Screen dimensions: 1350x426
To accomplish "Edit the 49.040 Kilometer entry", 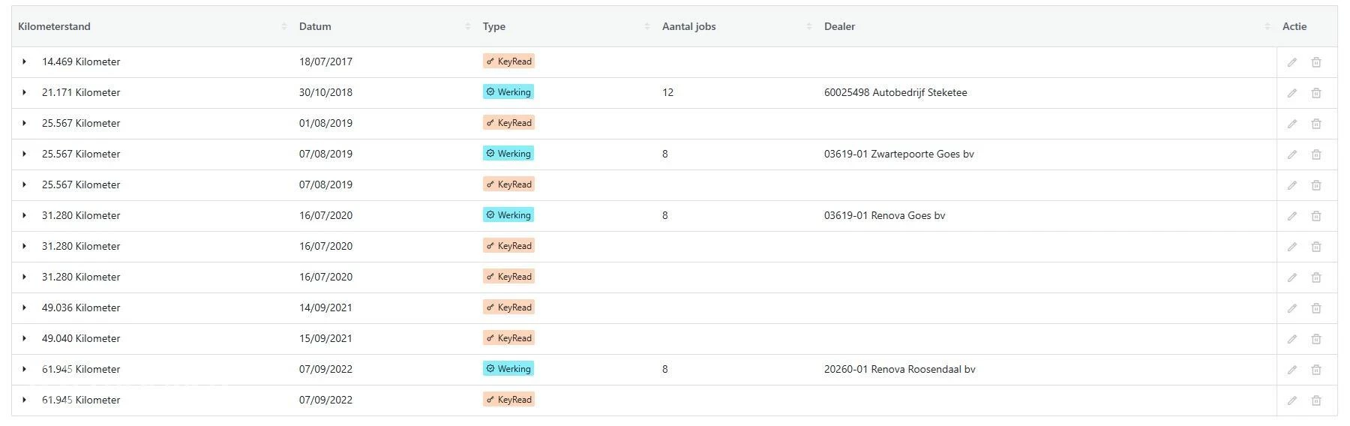I will [1291, 339].
